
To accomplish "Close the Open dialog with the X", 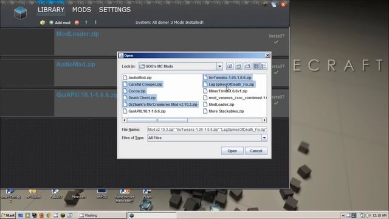I will tap(267, 55).
